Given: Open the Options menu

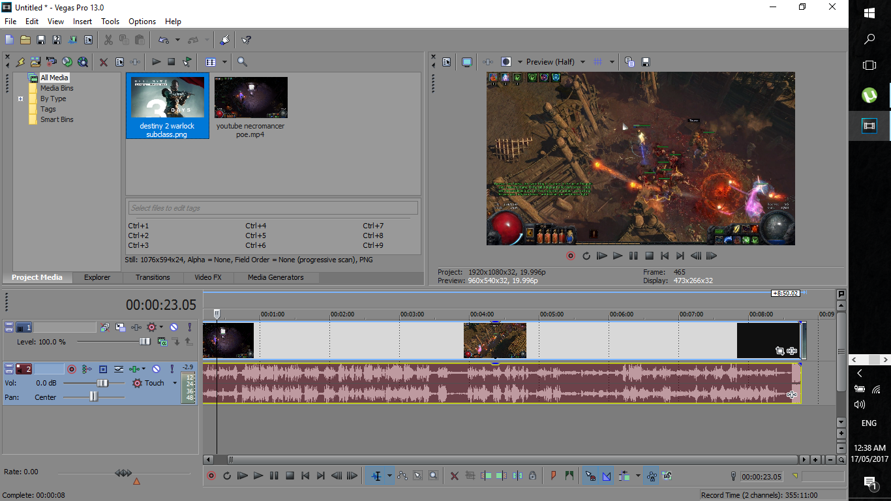Looking at the screenshot, I should point(142,22).
